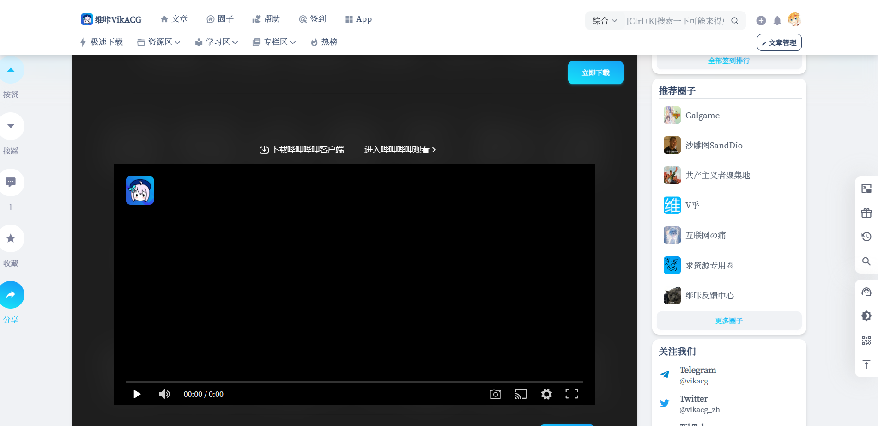The image size is (878, 426).
Task: Toggle dark mode with the moon-sun icon
Action: 866,316
